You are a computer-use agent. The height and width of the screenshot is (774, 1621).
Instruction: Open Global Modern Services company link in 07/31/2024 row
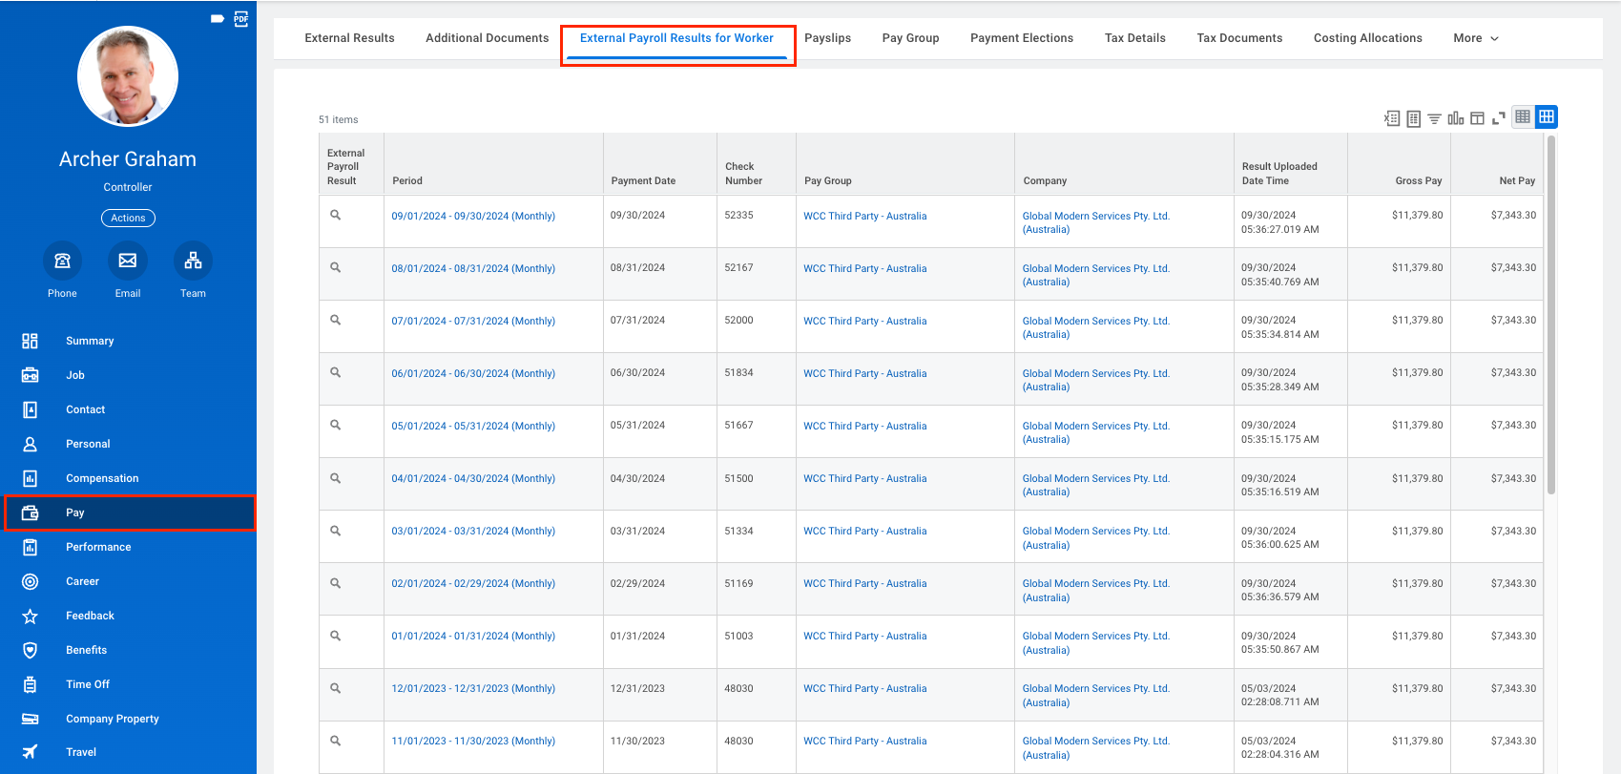point(1095,327)
